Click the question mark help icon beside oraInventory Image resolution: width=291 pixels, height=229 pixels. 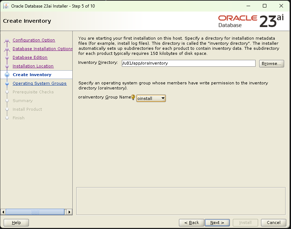[132, 96]
